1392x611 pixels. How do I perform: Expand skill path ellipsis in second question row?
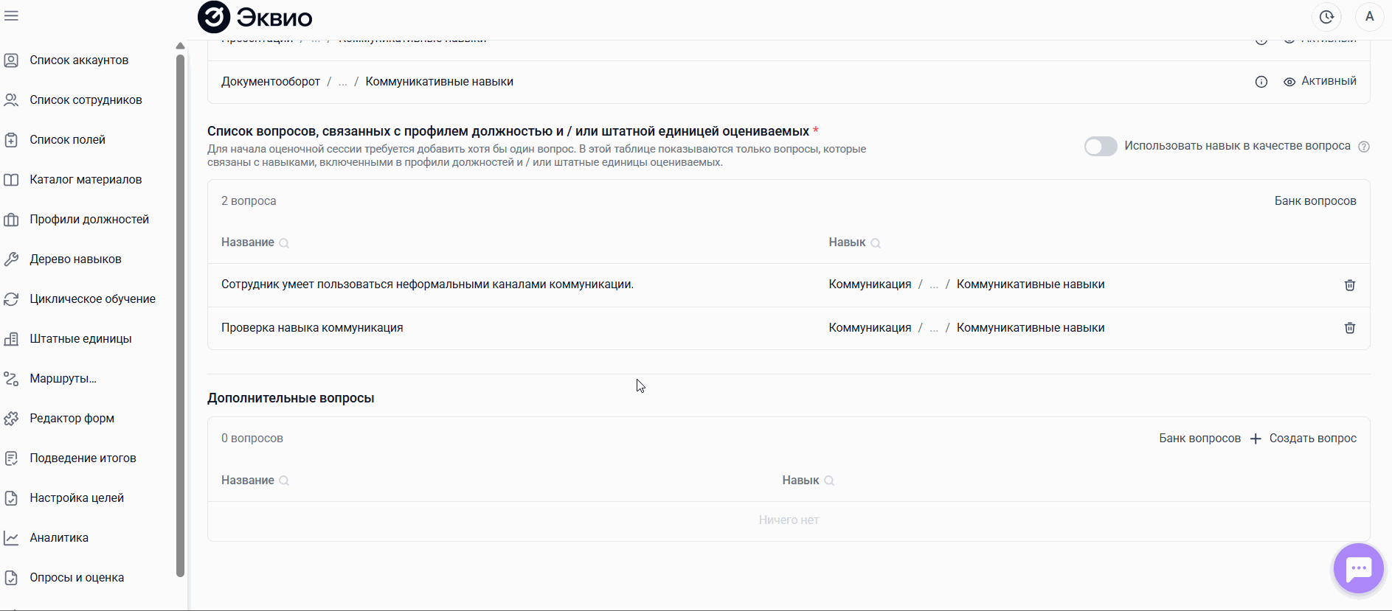point(934,329)
